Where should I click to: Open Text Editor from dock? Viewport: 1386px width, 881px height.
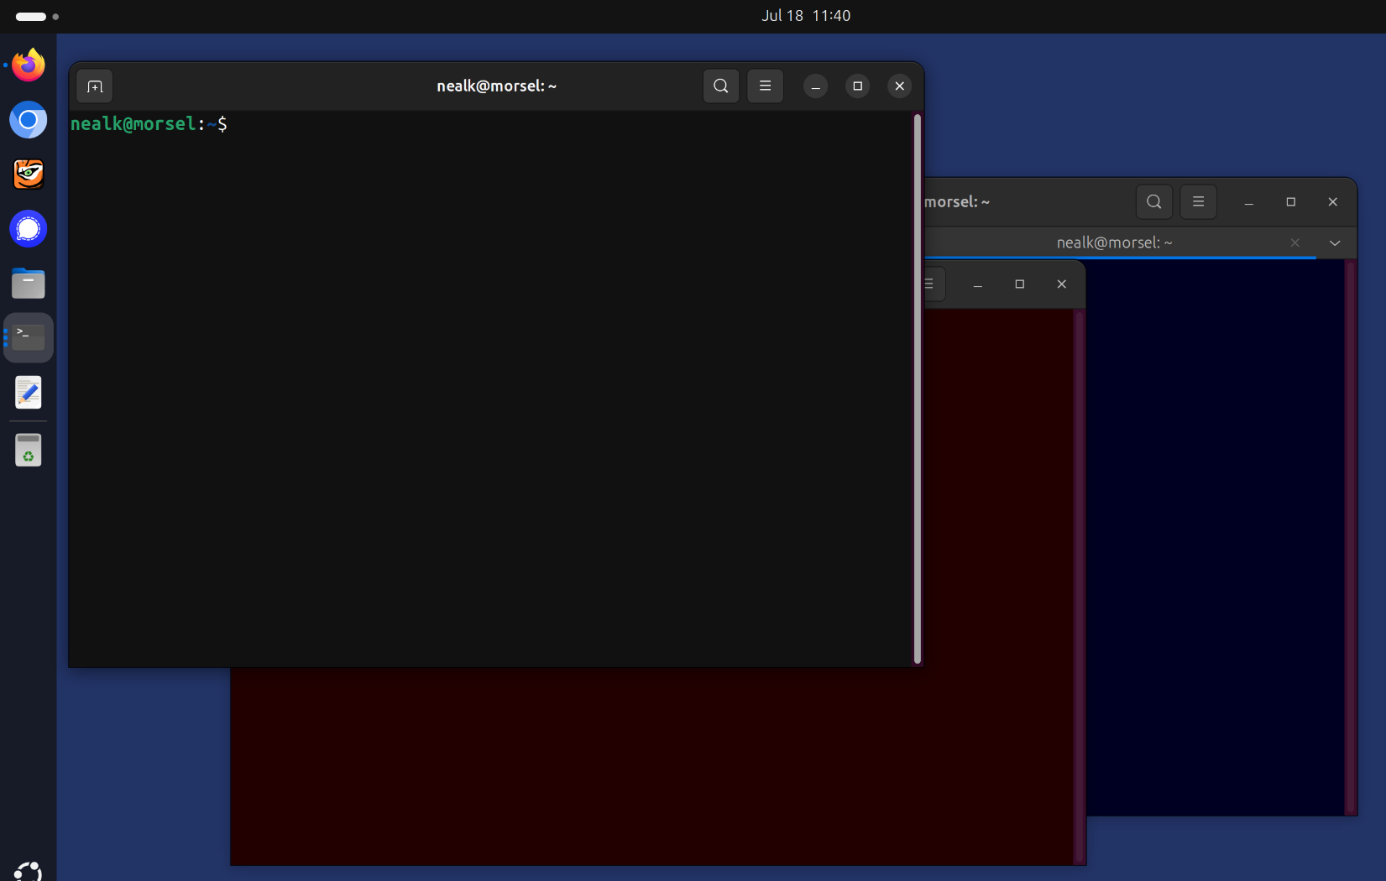[x=29, y=393]
